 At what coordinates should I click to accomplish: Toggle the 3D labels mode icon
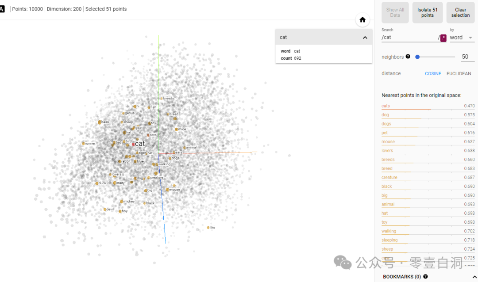click(x=2, y=9)
